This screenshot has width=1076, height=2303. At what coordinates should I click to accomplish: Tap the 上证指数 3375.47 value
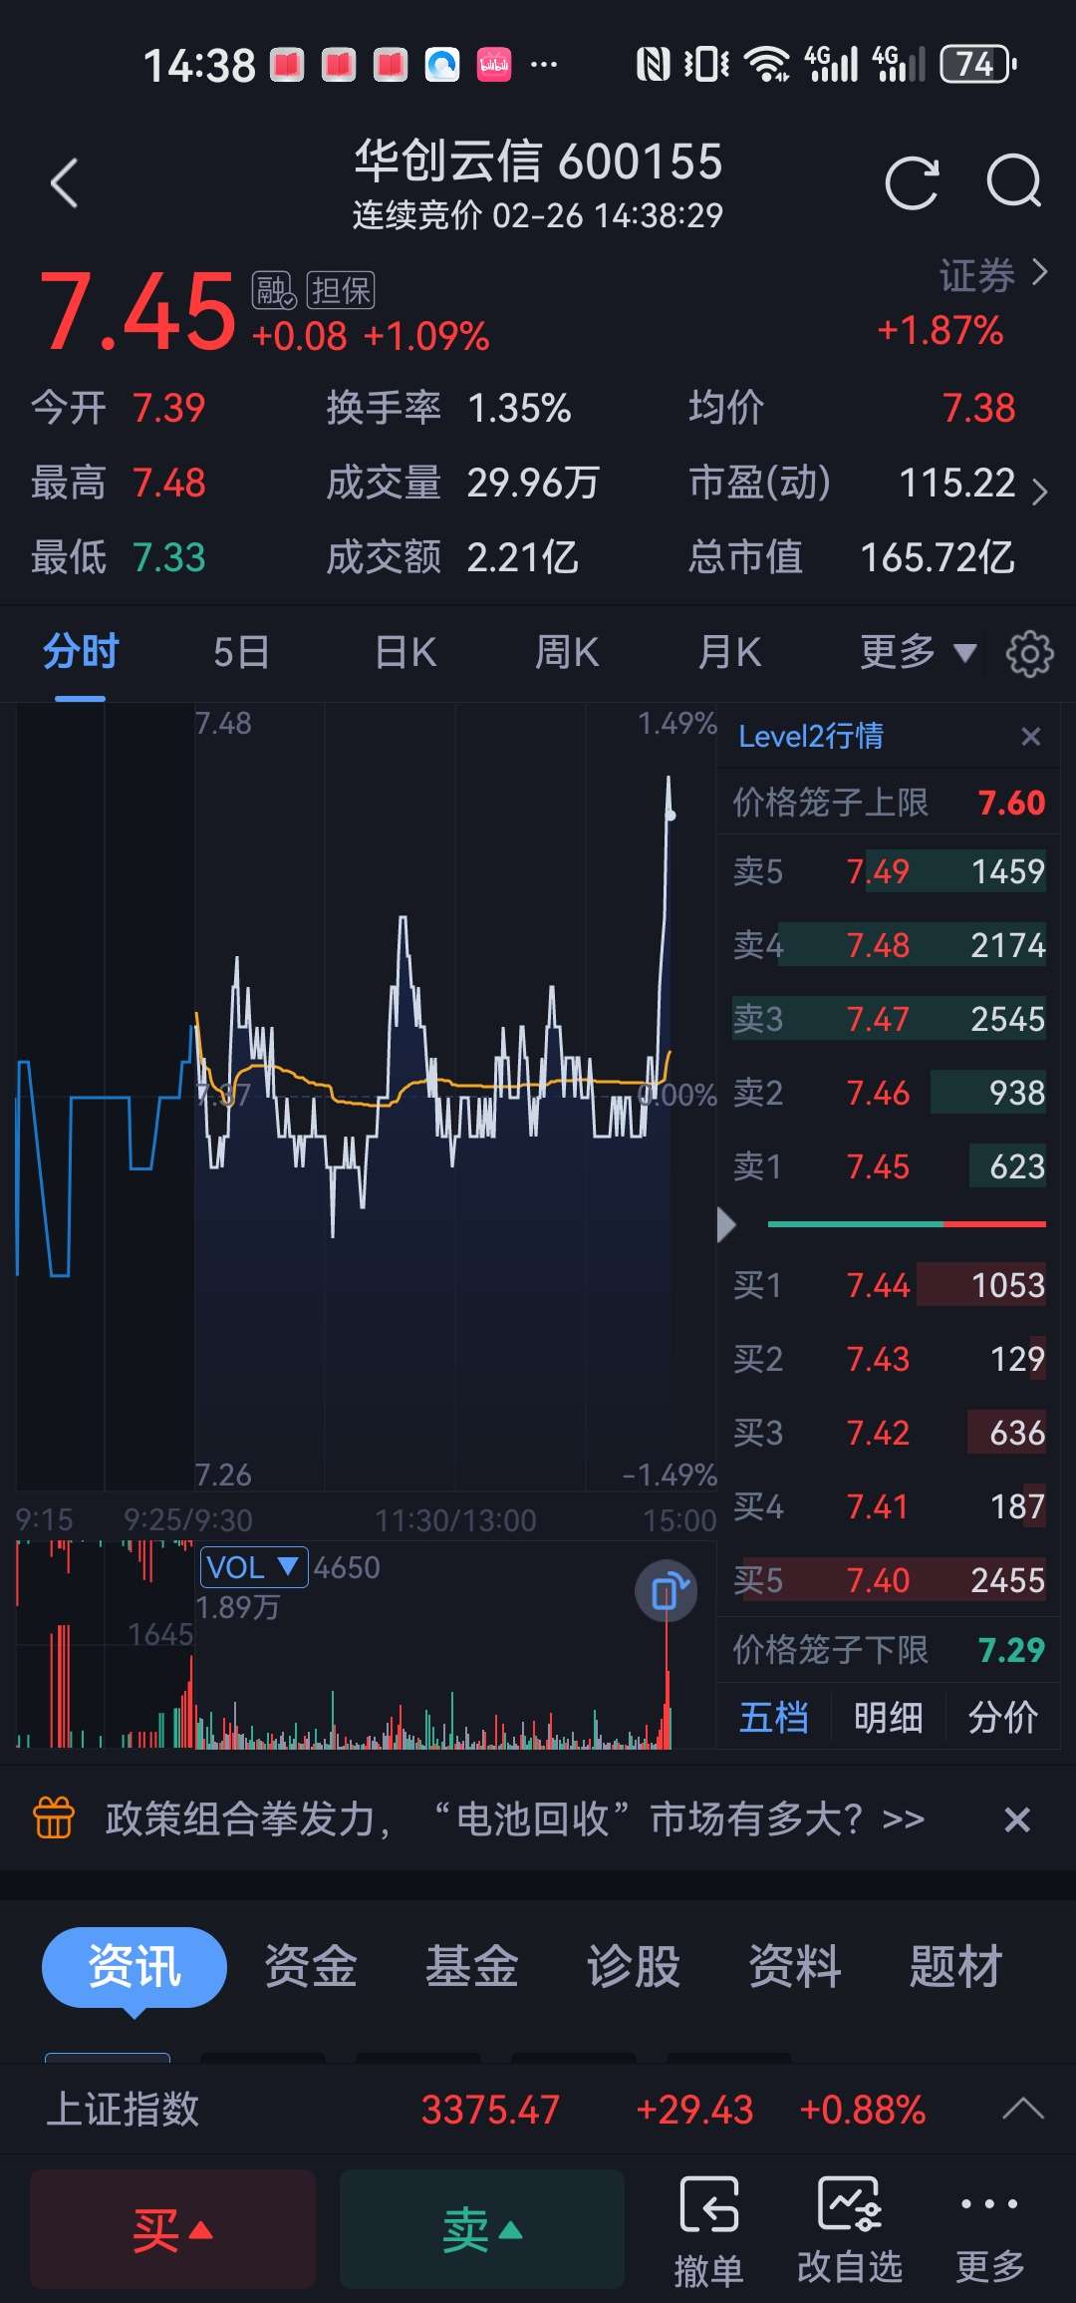[490, 2110]
